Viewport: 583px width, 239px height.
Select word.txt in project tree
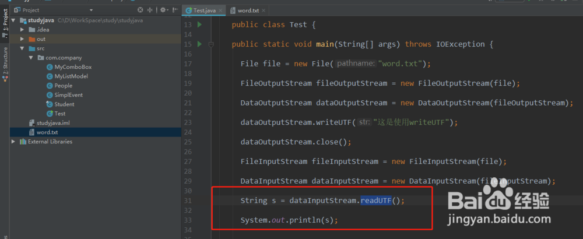coord(47,132)
